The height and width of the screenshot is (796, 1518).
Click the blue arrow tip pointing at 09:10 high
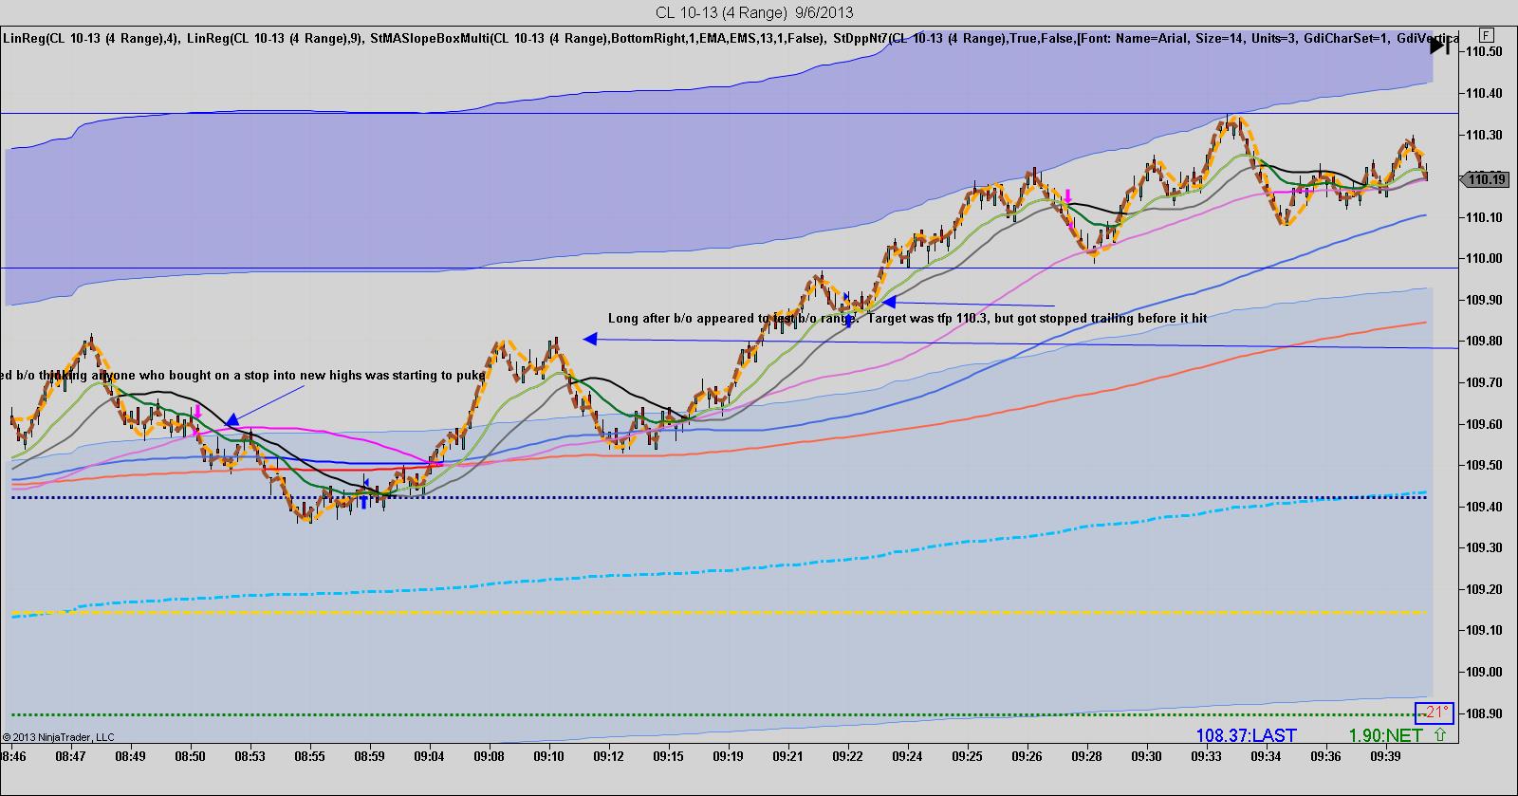pos(590,339)
